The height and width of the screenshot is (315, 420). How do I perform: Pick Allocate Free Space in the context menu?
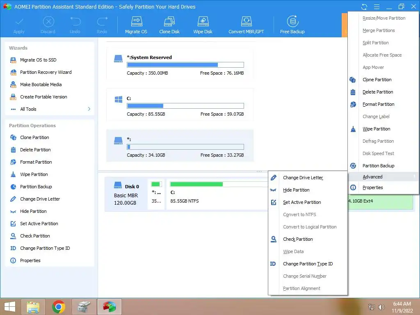(x=382, y=55)
